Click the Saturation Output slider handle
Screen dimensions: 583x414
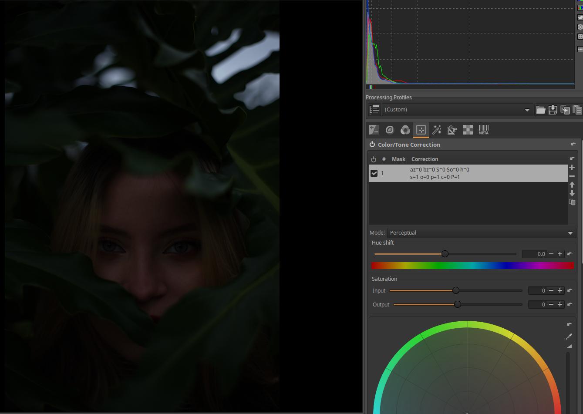point(458,304)
